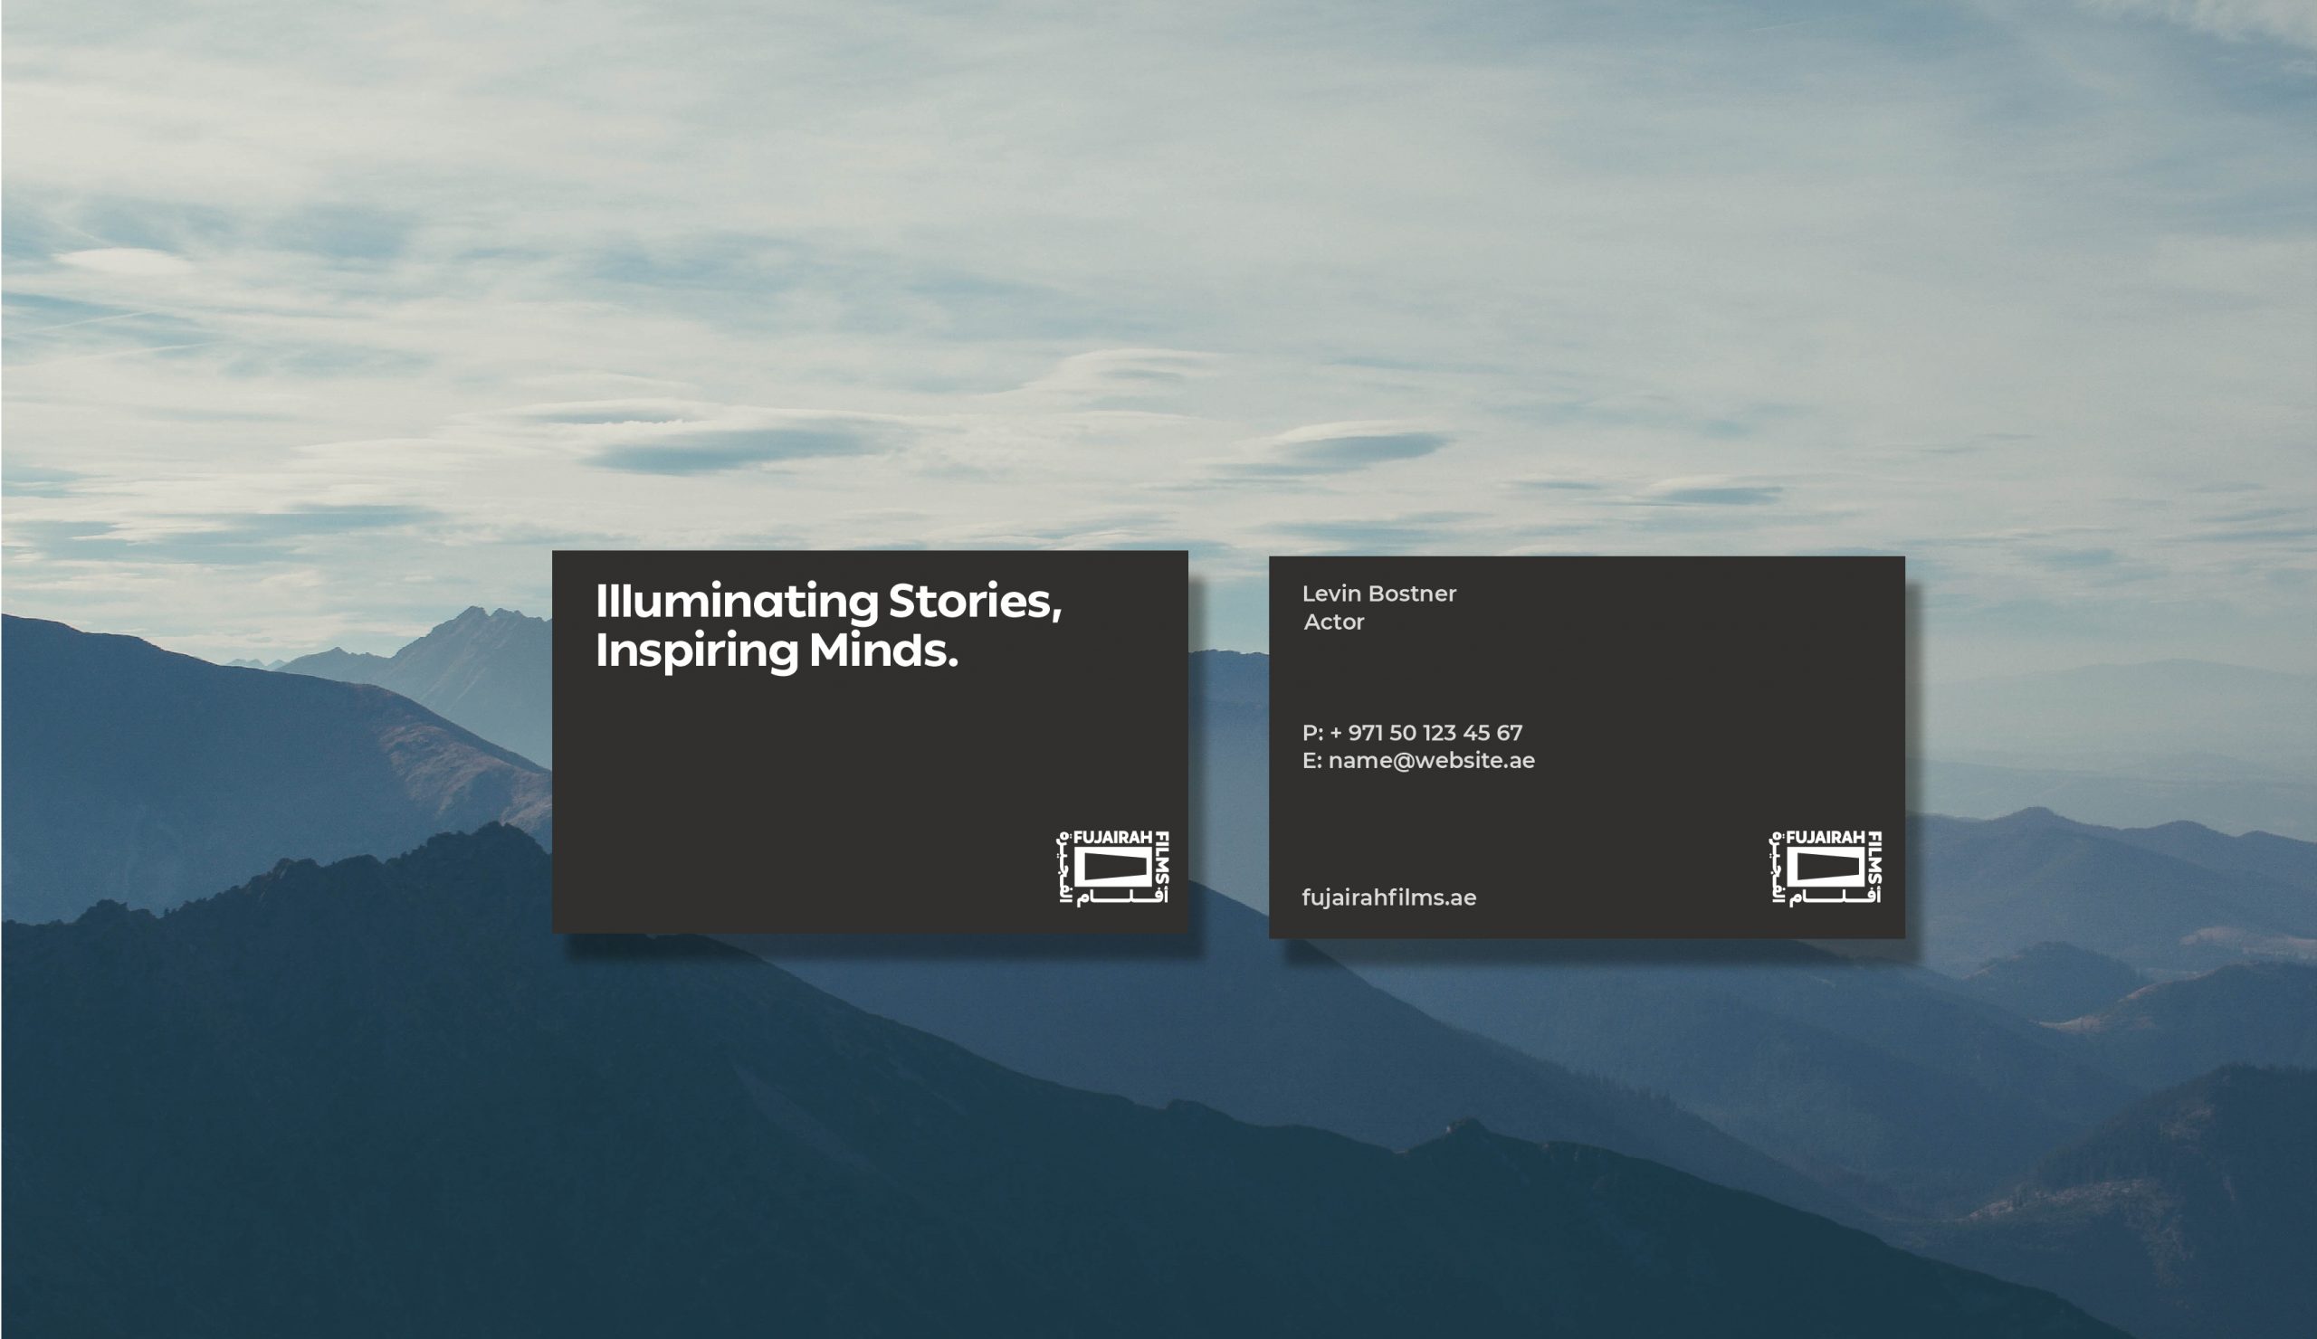Viewport: 2317px width, 1339px height.
Task: Click the 'Illuminating Stories,' headline line
Action: [828, 603]
